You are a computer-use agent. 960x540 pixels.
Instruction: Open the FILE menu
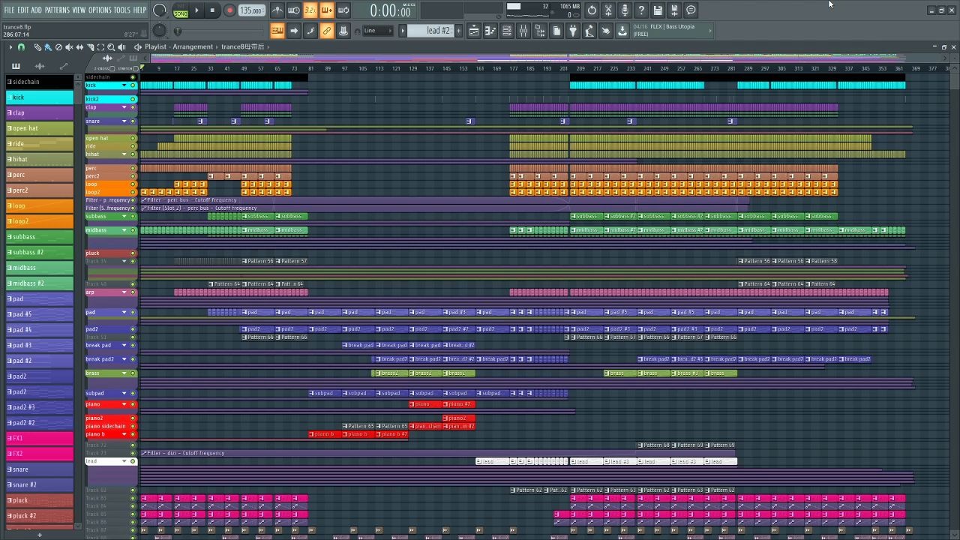(9, 10)
